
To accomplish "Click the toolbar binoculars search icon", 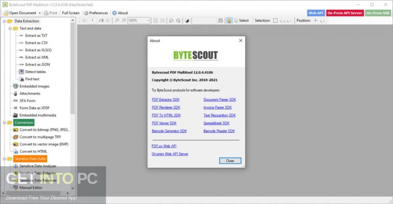I will 221,21.
